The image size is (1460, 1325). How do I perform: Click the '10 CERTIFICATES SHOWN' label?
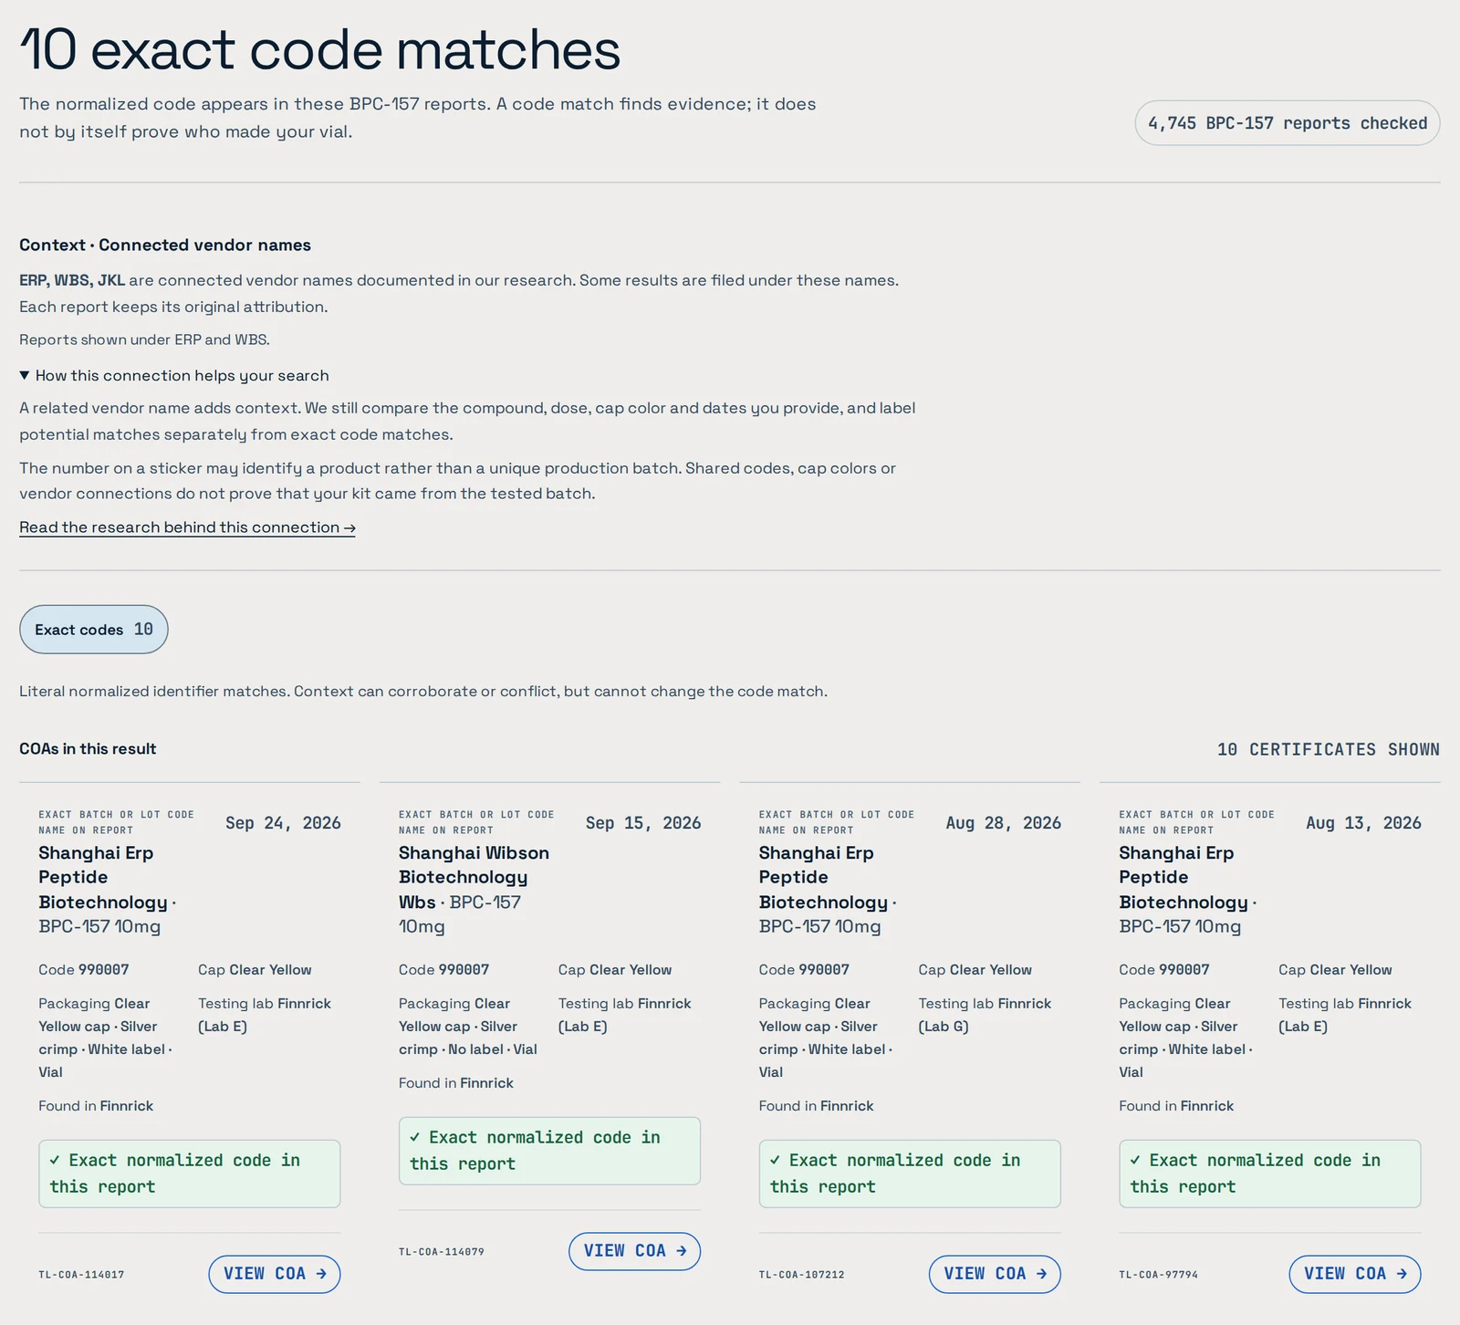coord(1329,749)
